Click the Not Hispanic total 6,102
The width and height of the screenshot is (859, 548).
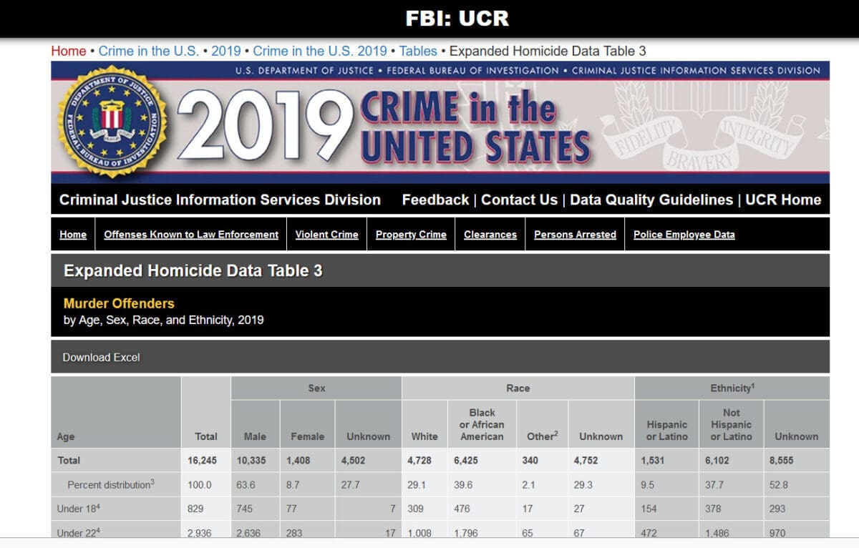(x=719, y=461)
